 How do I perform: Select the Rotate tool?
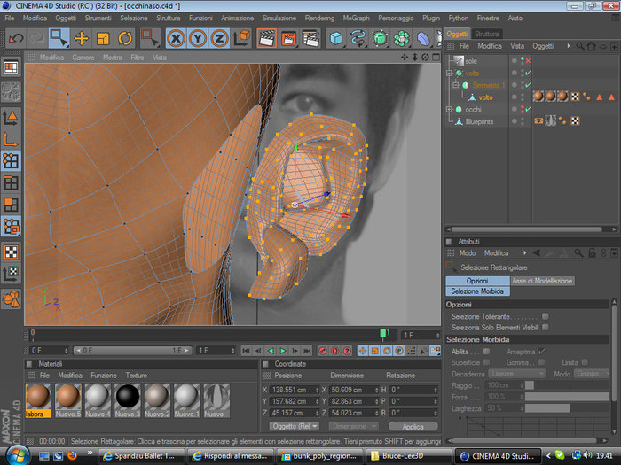pos(125,39)
